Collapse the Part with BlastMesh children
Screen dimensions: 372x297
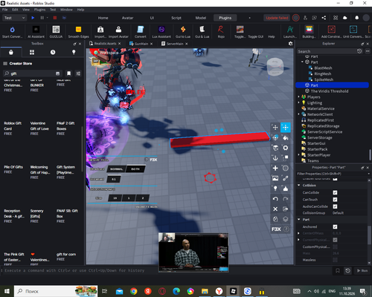click(x=302, y=62)
